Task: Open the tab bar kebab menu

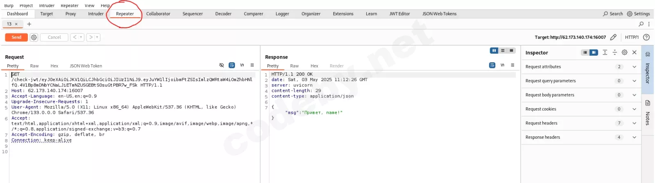Action: 649,24
